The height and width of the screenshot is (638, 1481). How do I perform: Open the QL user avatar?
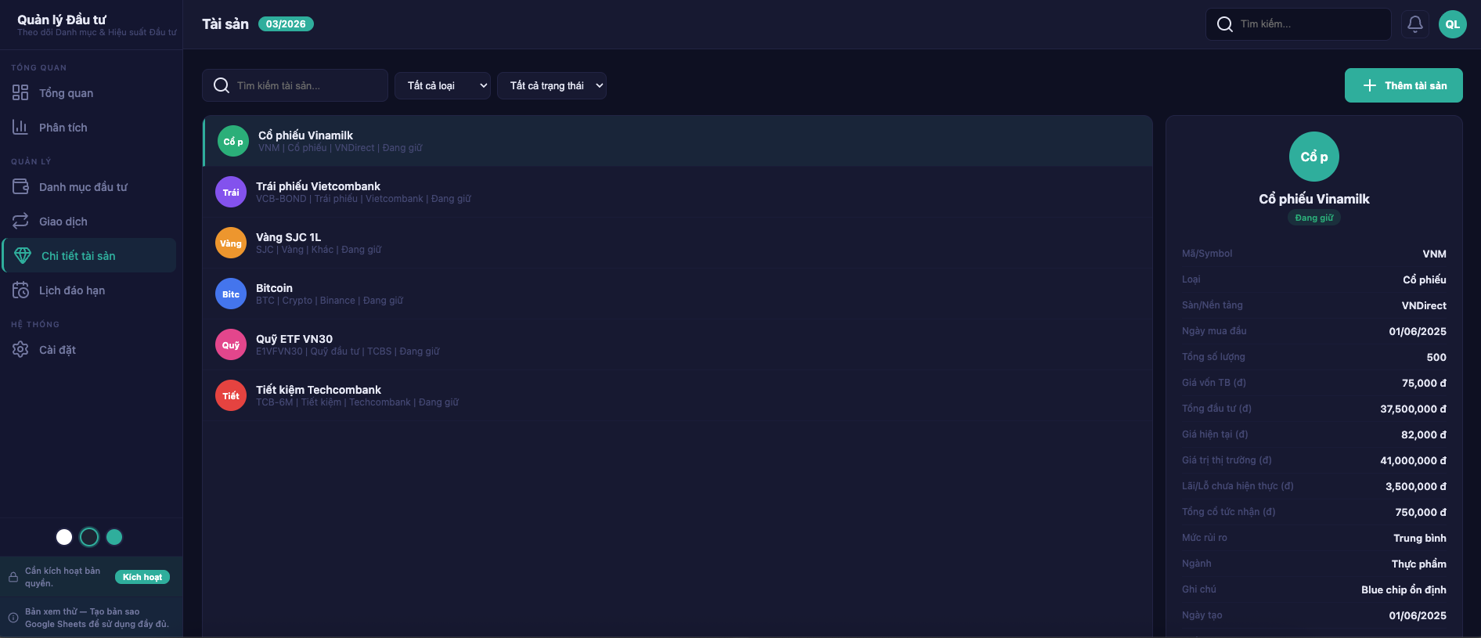(x=1453, y=24)
